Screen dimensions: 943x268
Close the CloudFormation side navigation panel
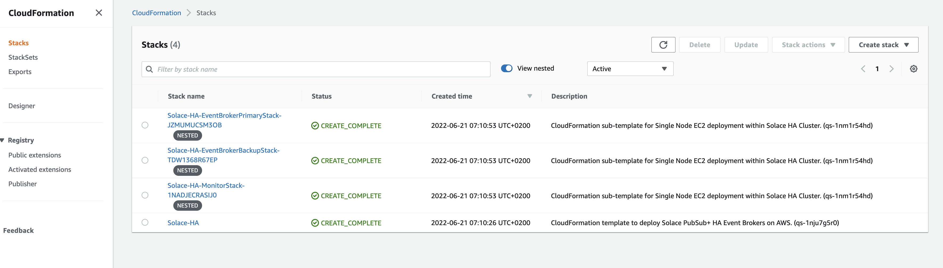point(99,13)
